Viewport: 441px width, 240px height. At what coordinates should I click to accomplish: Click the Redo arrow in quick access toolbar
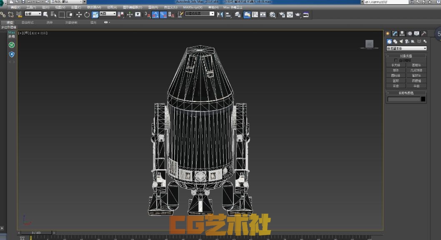(38, 2)
